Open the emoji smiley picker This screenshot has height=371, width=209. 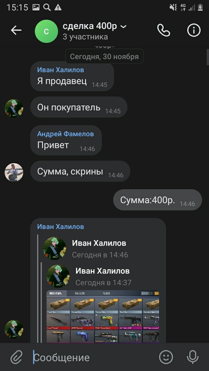tap(166, 357)
